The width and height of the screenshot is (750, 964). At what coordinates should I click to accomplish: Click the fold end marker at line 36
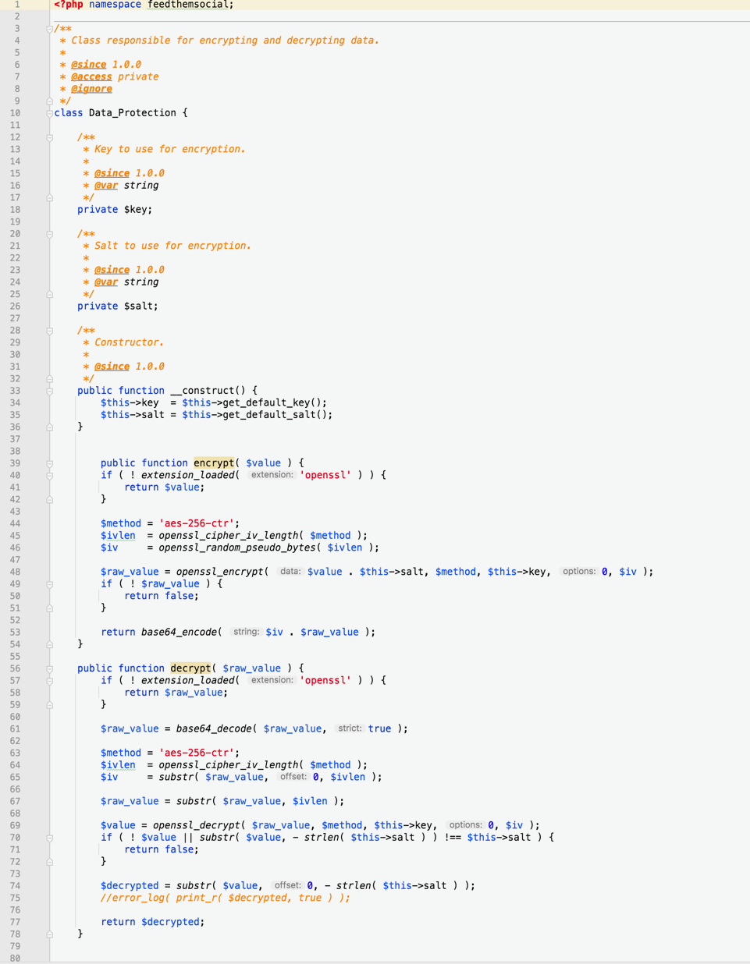click(49, 427)
